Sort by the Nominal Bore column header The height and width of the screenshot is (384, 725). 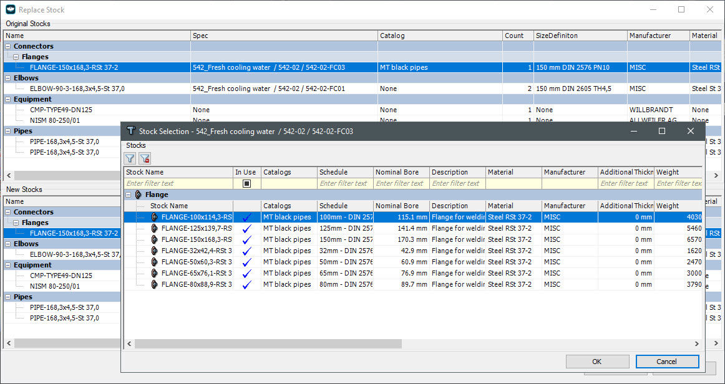pos(401,172)
